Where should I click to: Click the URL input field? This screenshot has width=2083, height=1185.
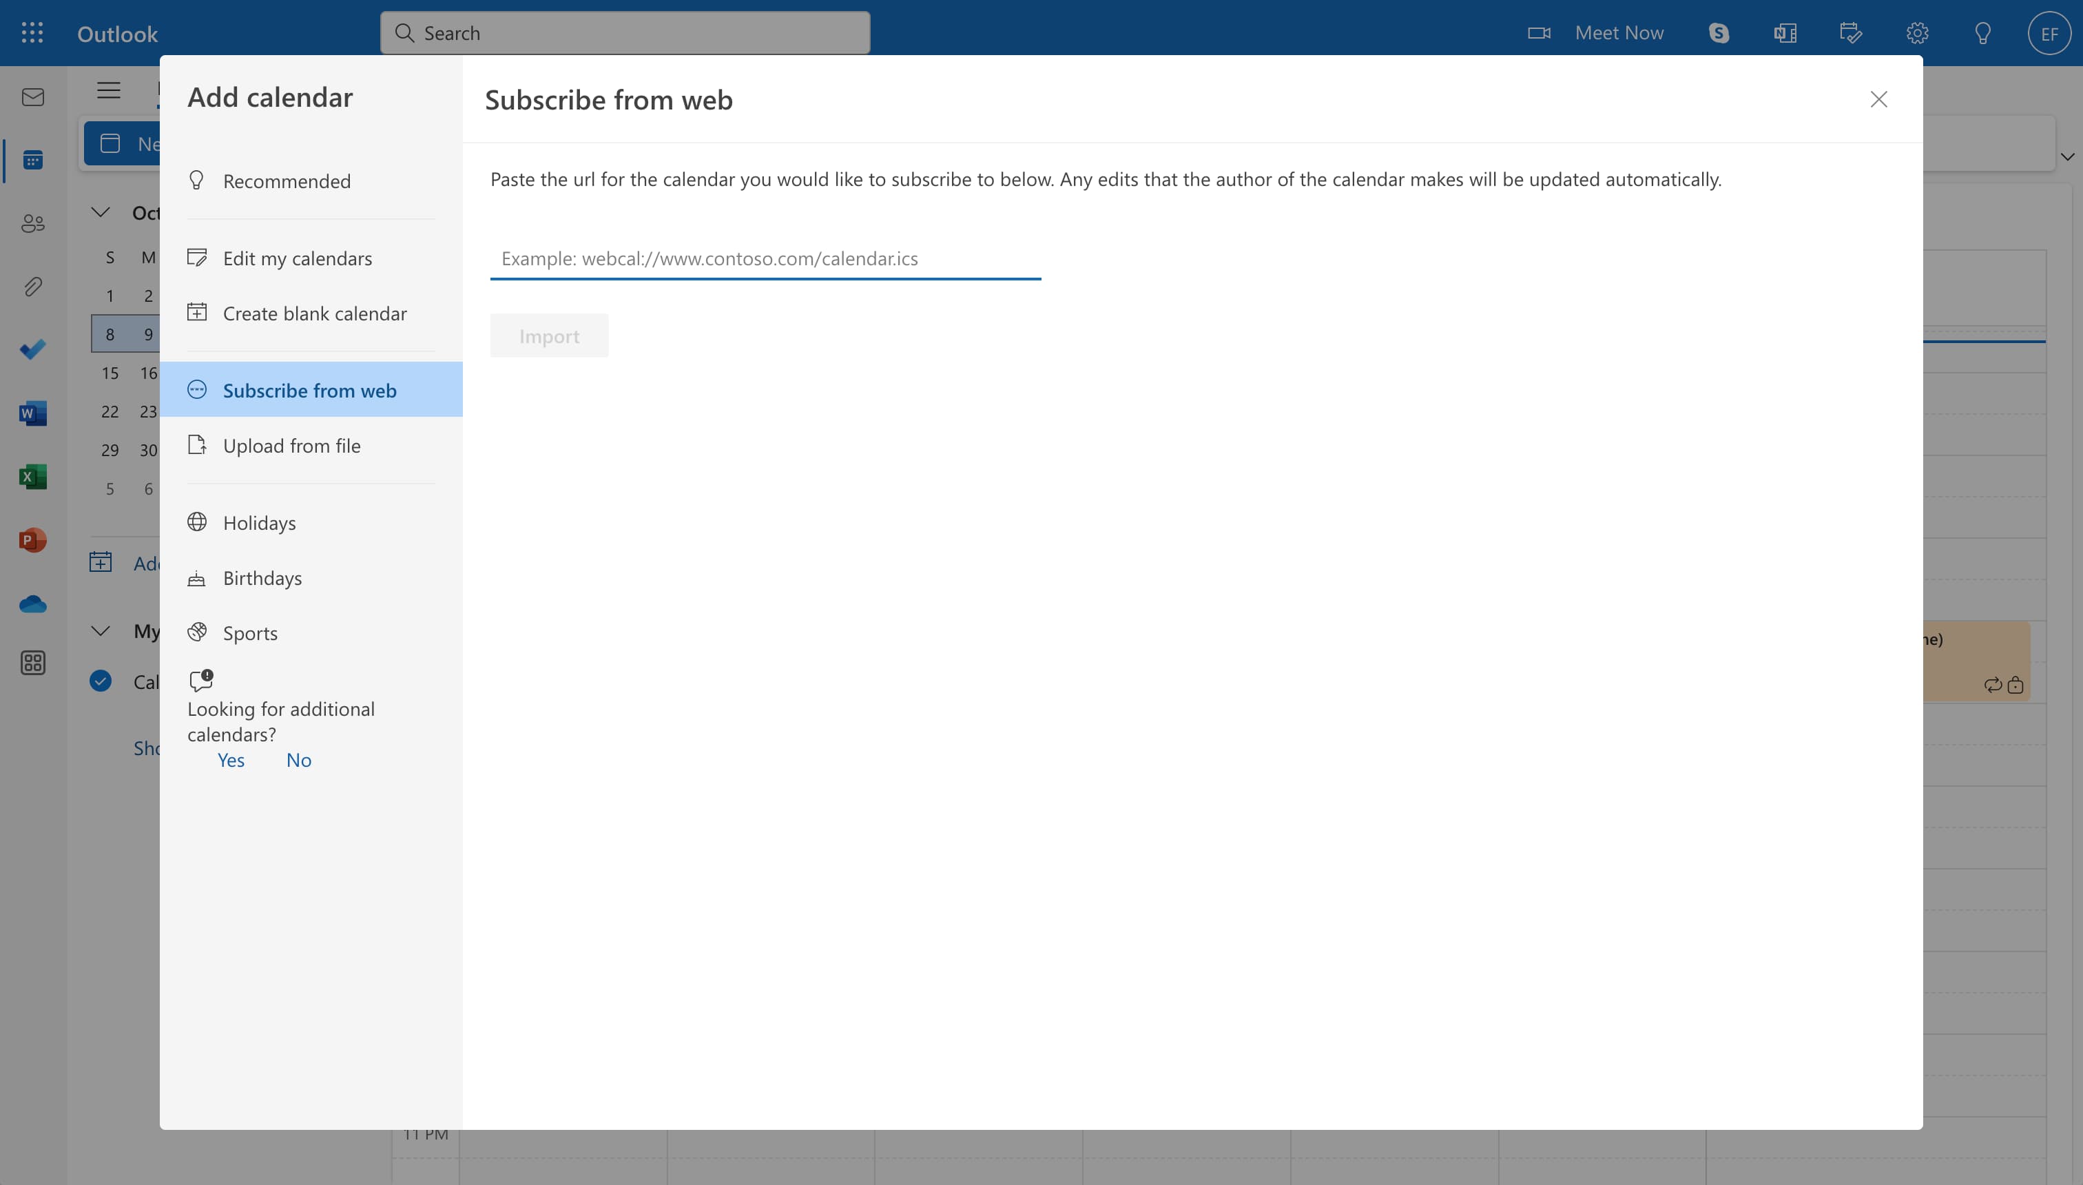tap(765, 258)
